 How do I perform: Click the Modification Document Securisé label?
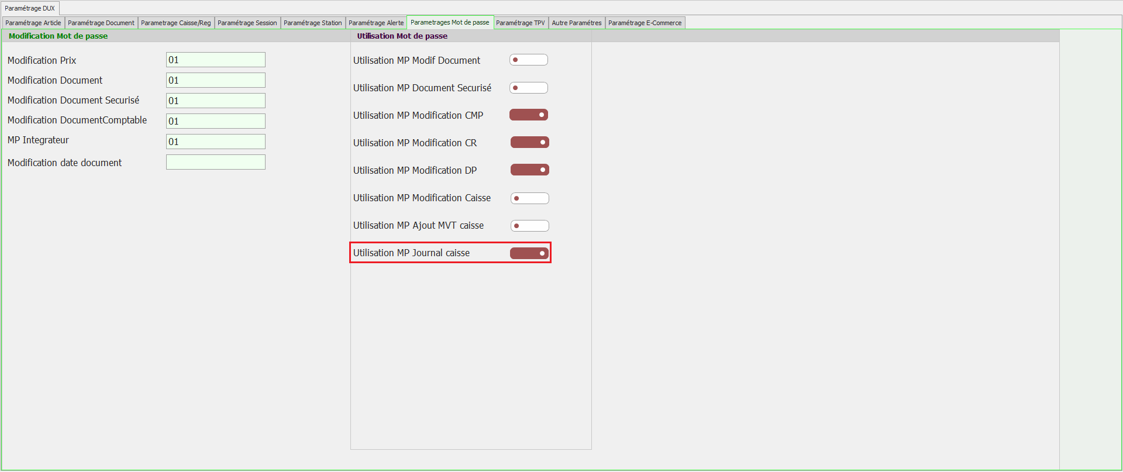tap(74, 100)
